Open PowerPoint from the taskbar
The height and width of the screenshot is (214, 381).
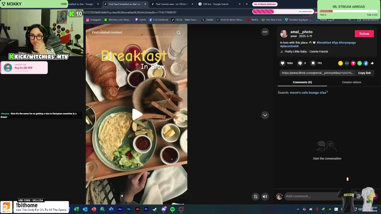tap(94, 209)
